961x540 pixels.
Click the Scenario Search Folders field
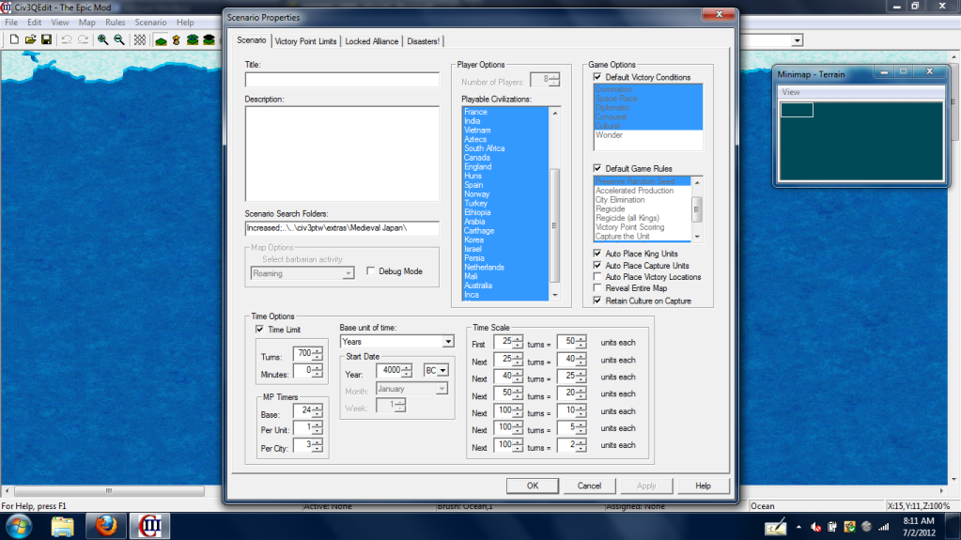click(x=342, y=228)
